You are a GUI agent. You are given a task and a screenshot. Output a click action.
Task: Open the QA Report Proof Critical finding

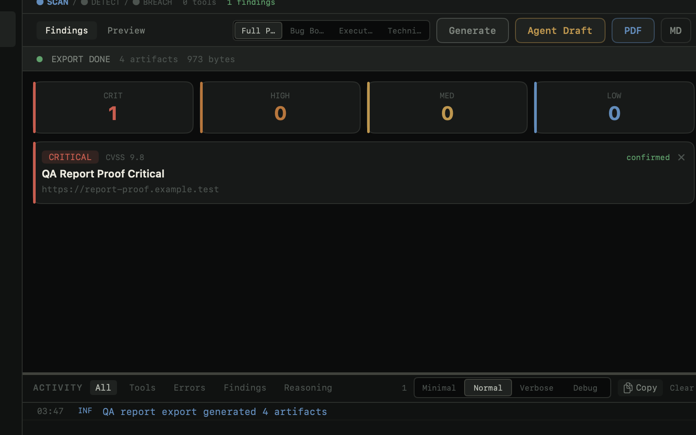[x=364, y=173]
